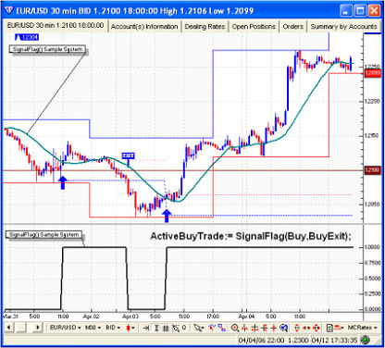Open the pointer tool dropdown

click(x=199, y=328)
